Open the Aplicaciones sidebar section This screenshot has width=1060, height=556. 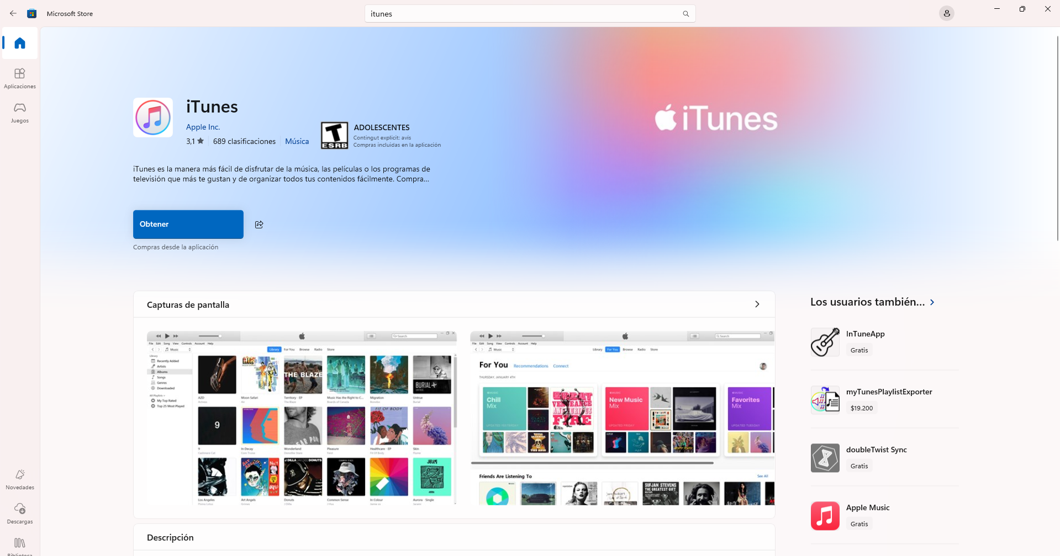click(20, 78)
